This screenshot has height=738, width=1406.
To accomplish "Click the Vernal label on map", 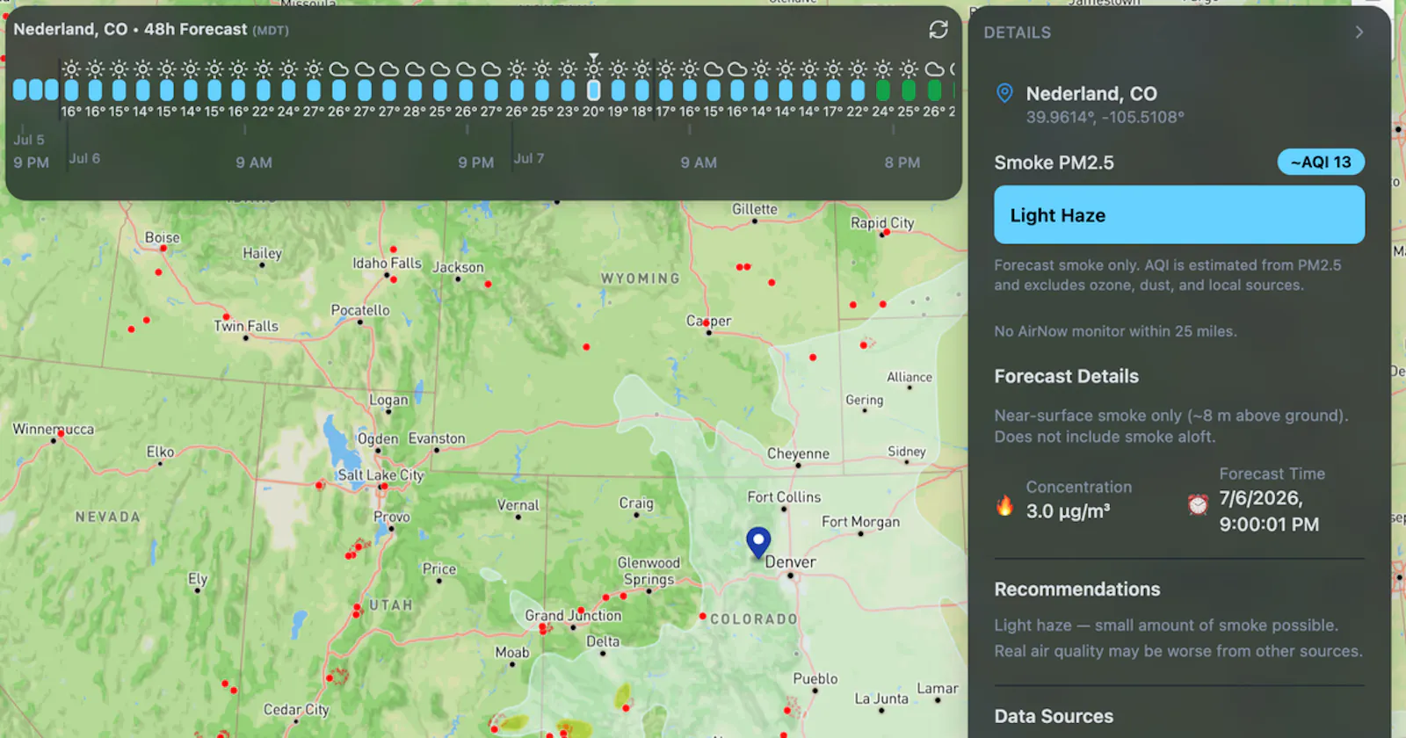I will pyautogui.click(x=518, y=506).
